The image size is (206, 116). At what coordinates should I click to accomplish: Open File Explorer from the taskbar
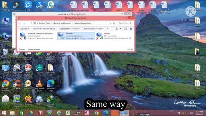[x=12, y=113]
